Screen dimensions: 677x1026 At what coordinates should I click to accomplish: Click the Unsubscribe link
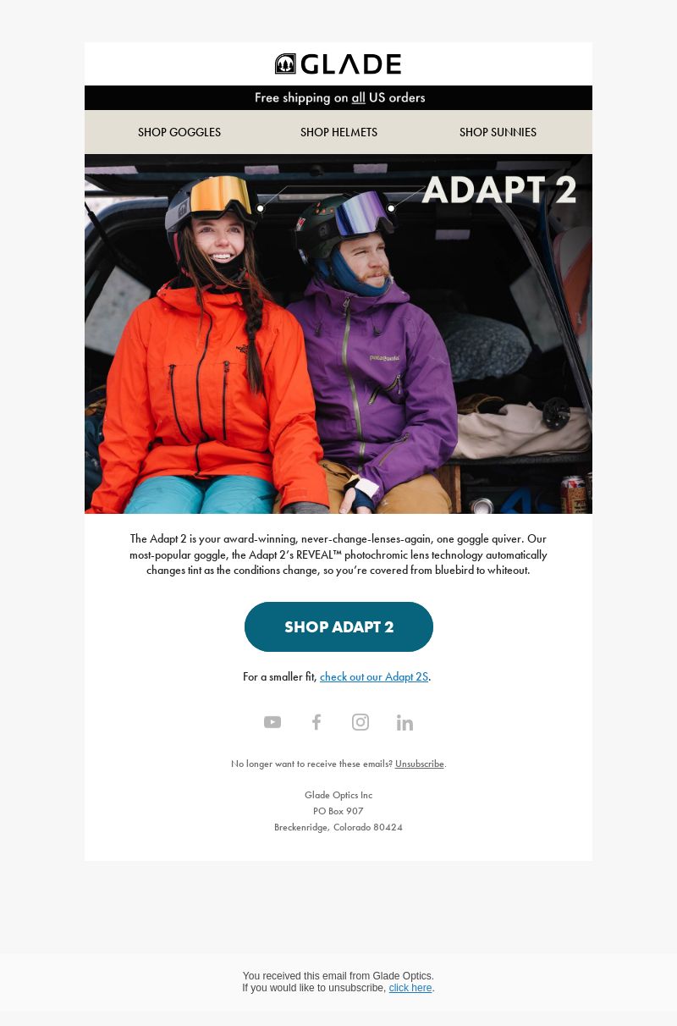point(420,764)
